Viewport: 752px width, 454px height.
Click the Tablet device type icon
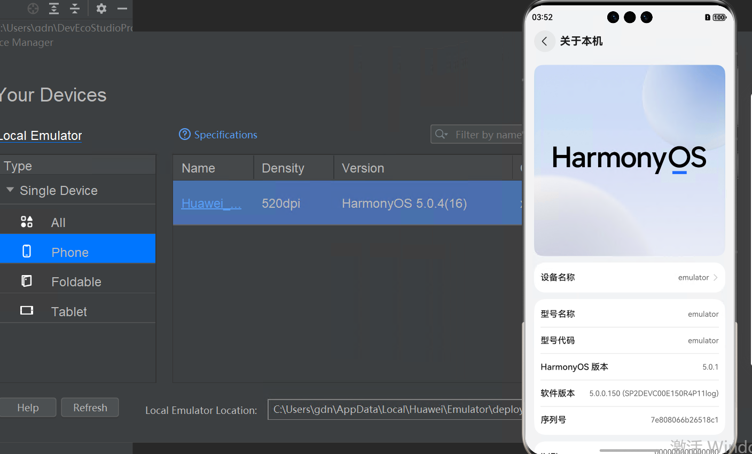point(27,310)
